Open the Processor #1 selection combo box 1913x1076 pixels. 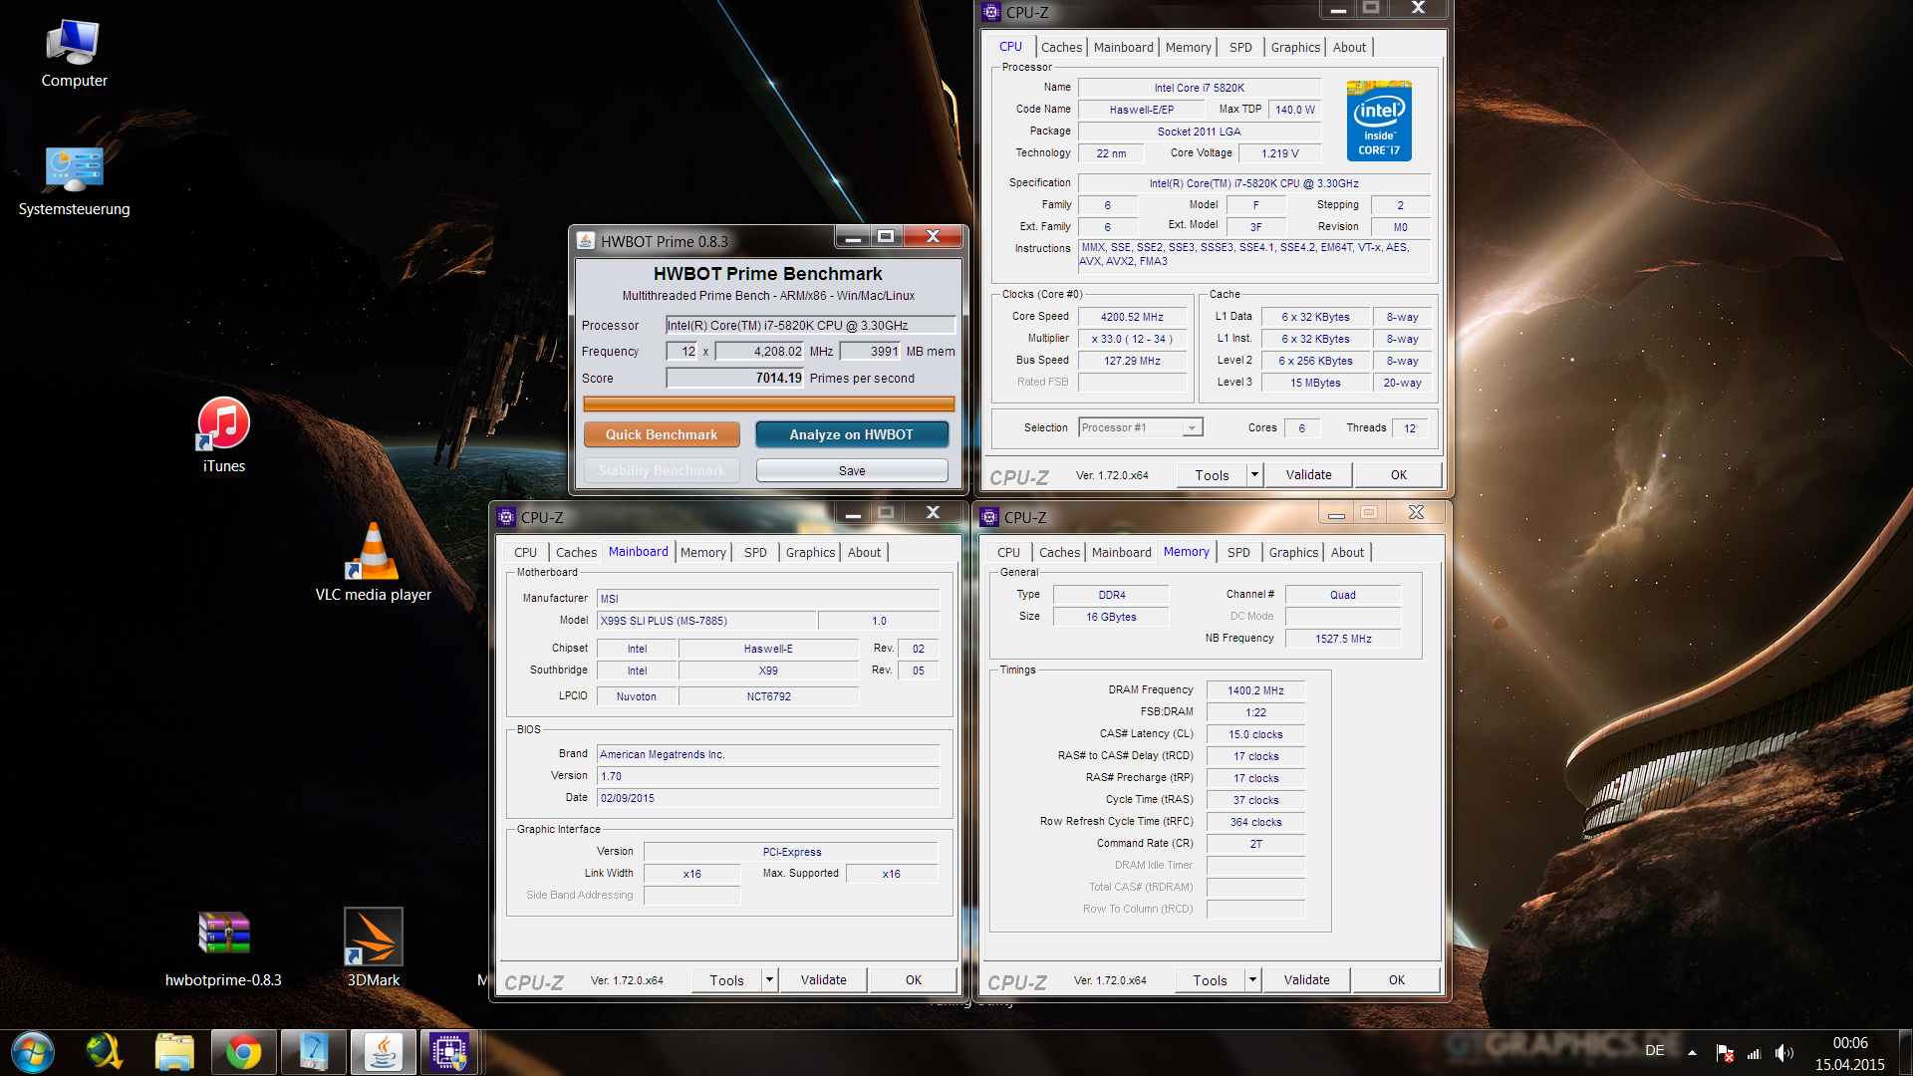point(1141,427)
